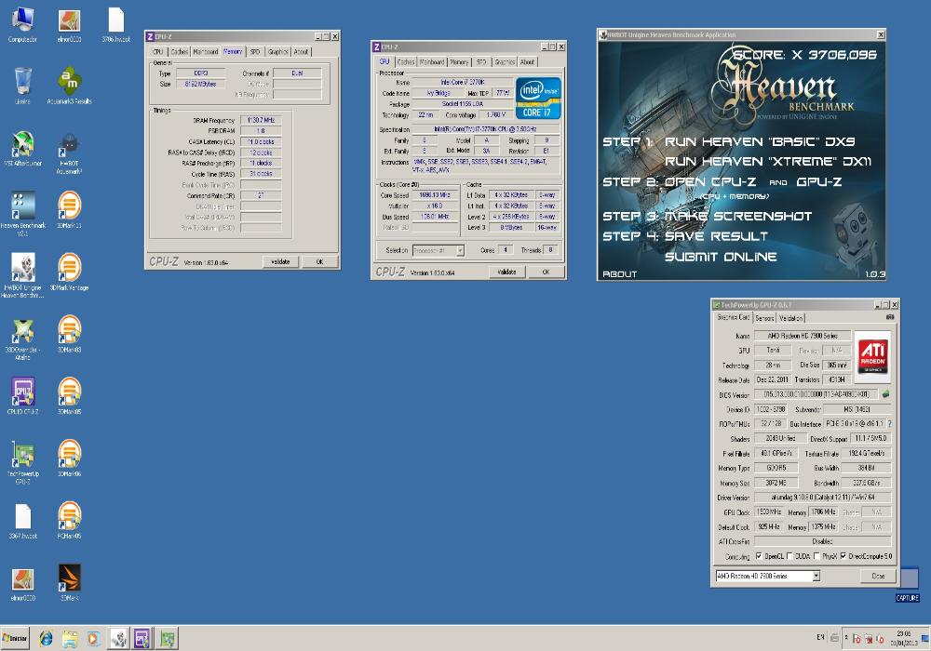Open the SPD tab in the memory CPU-Z window
Viewport: 931px width, 651px height.
pos(255,51)
